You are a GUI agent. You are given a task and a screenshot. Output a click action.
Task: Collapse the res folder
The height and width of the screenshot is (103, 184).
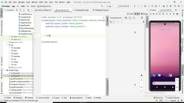point(7,45)
